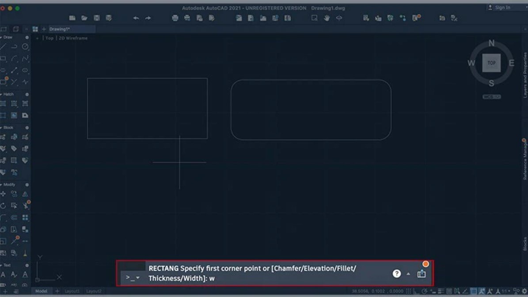Select the Ellipse tool in Draw panel

pos(25,70)
